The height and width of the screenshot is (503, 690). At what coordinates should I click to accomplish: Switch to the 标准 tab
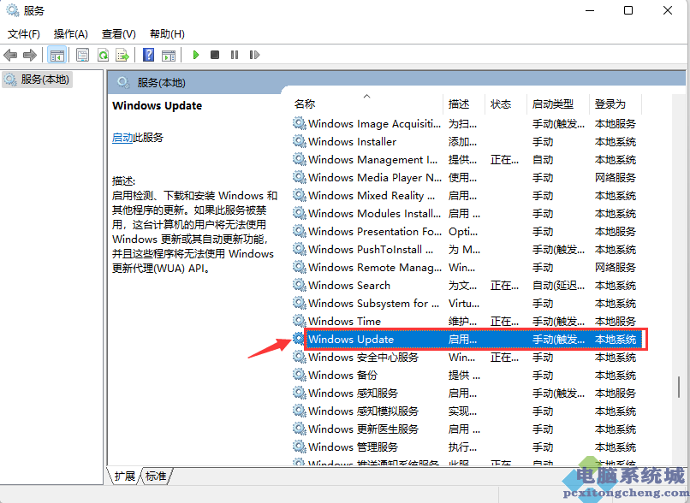tap(156, 476)
